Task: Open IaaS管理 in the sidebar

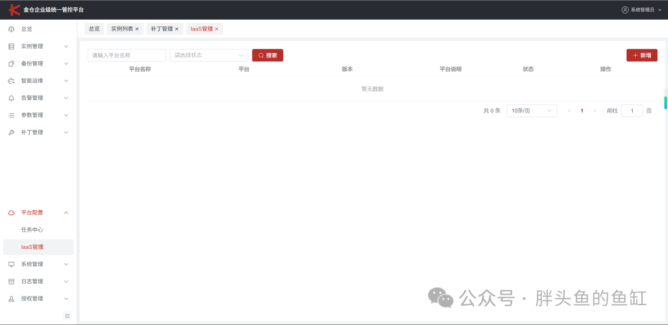Action: (x=38, y=247)
